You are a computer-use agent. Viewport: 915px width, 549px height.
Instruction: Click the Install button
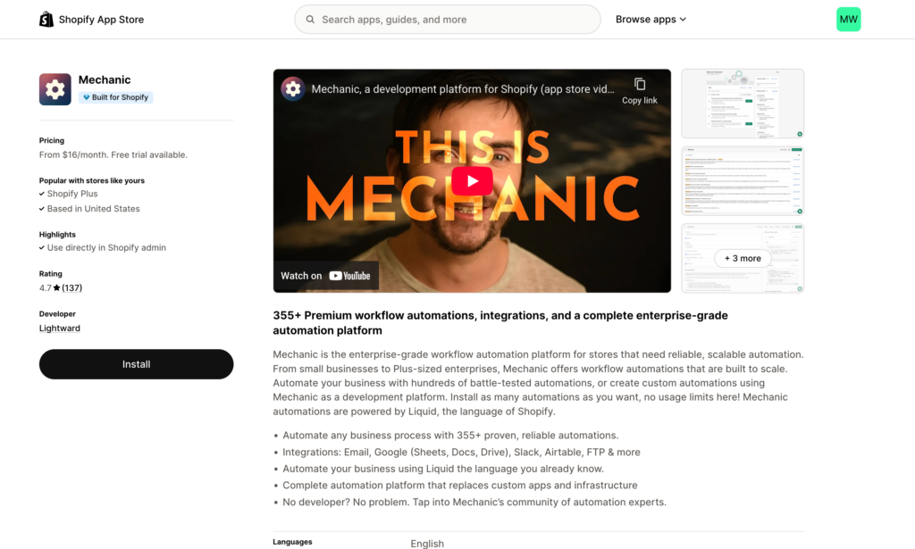click(x=136, y=364)
